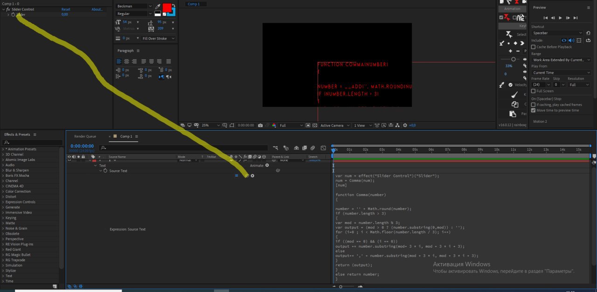Open the Play From Current Time dropdown
The image size is (597, 292).
[561, 73]
